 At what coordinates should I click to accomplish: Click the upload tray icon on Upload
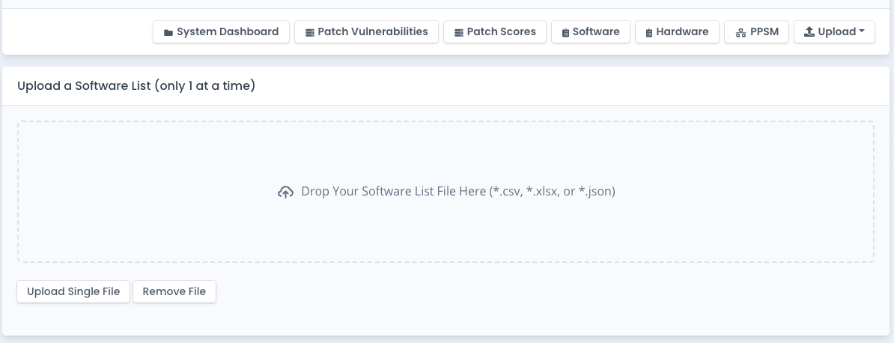coord(809,32)
